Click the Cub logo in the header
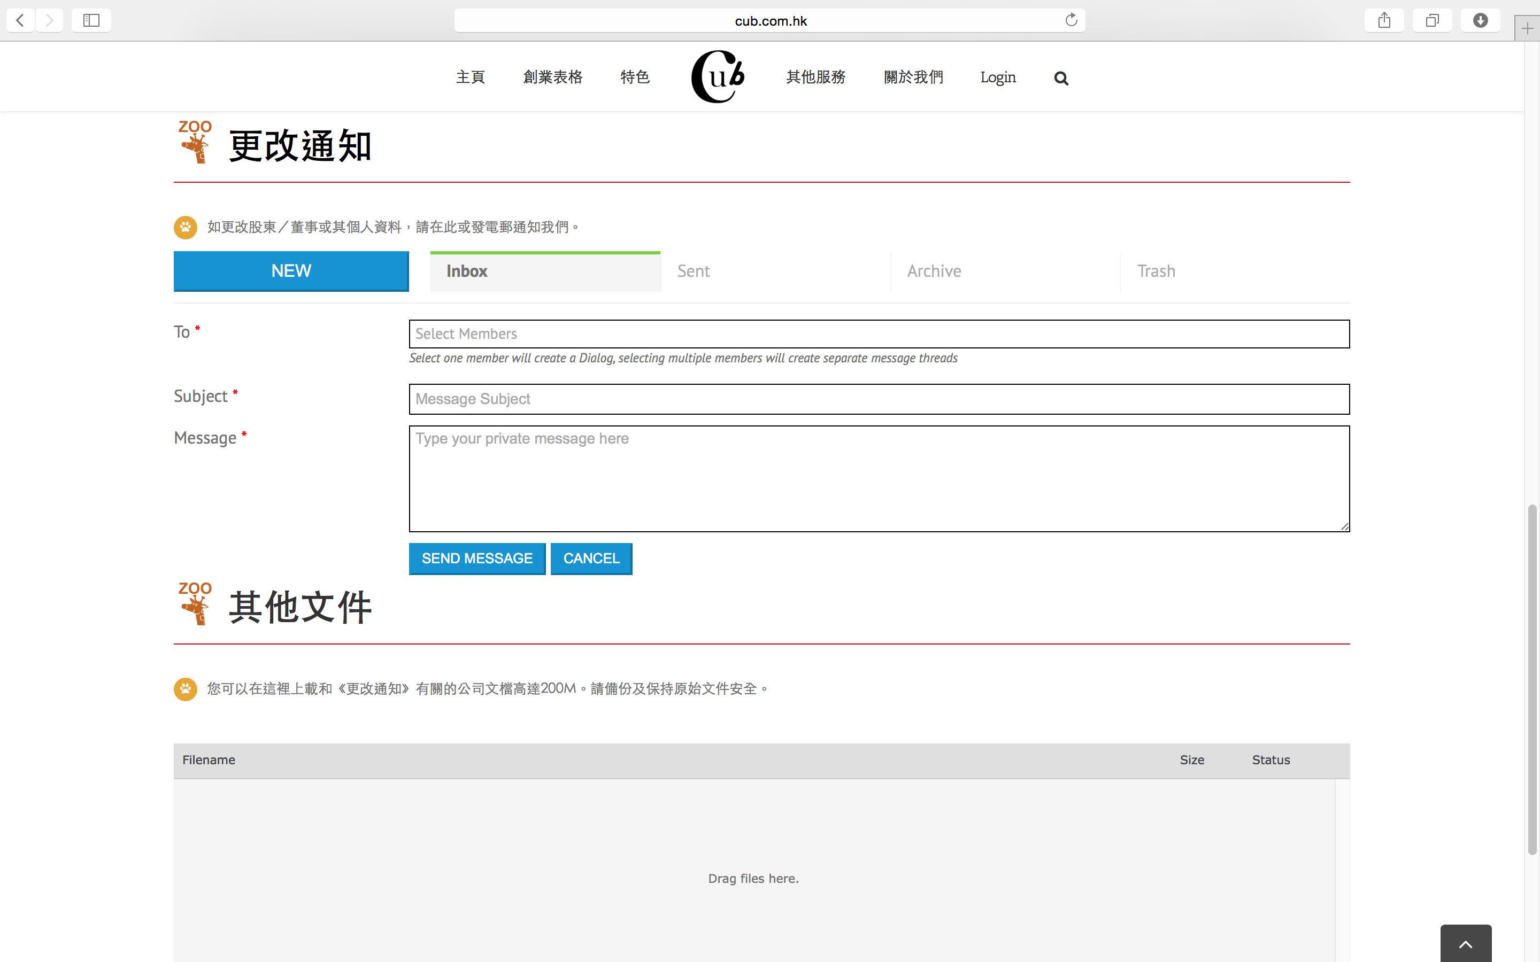 pyautogui.click(x=718, y=77)
